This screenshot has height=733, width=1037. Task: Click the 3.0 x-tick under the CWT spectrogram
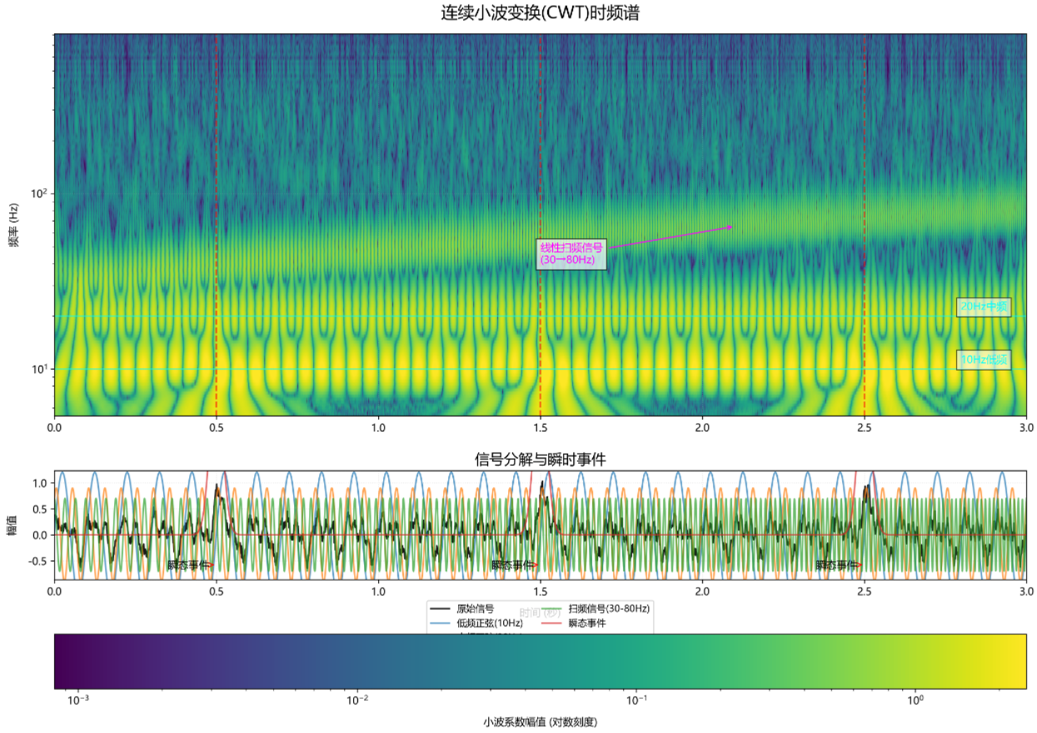[1026, 427]
